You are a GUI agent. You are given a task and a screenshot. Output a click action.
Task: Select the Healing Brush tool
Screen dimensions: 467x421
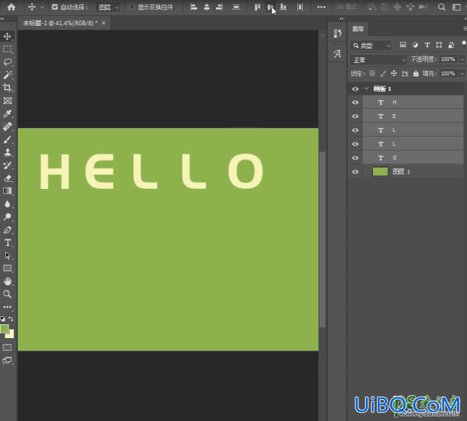(7, 127)
